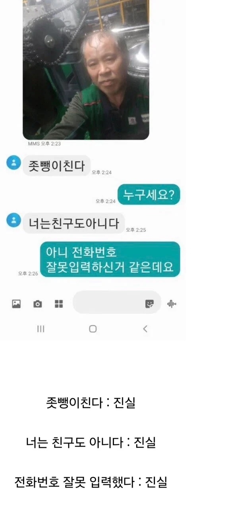Screen dimensions: 226x521
Task: Tap the caption 전화번호 잘못 입력했다 : 진실
Action: (x=91, y=482)
